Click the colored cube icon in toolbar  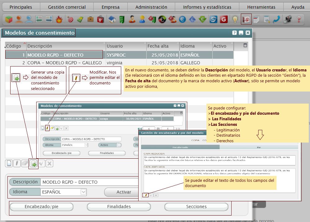click(x=9, y=19)
